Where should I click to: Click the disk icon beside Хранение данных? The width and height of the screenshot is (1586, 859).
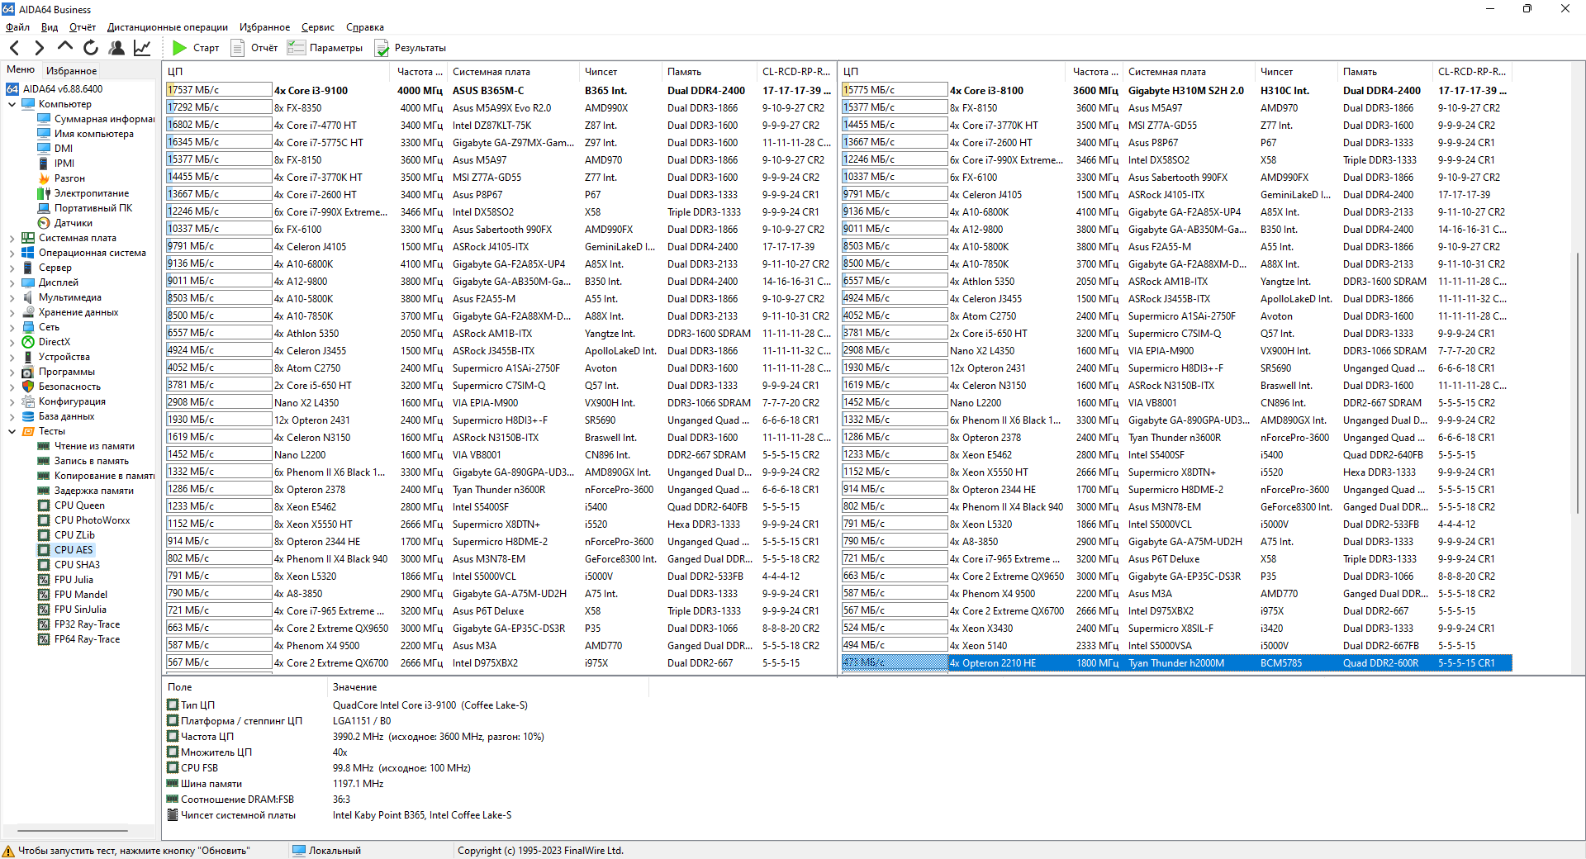(28, 312)
